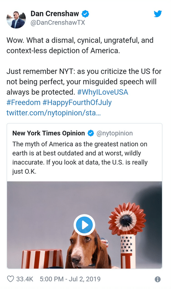
Task: Click New York Times Opinion verified badge
Action: (x=90, y=133)
